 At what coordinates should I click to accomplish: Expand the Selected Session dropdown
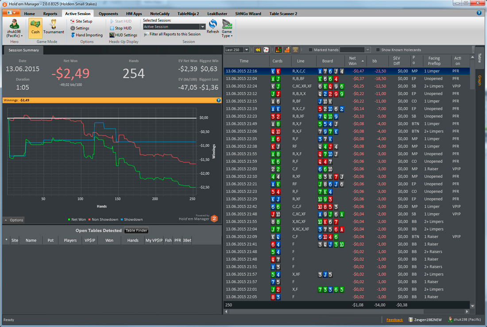pyautogui.click(x=202, y=27)
